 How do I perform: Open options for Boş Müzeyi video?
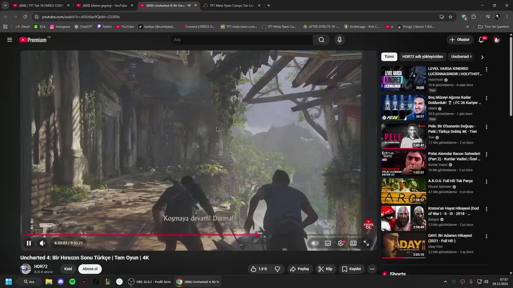pyautogui.click(x=487, y=98)
